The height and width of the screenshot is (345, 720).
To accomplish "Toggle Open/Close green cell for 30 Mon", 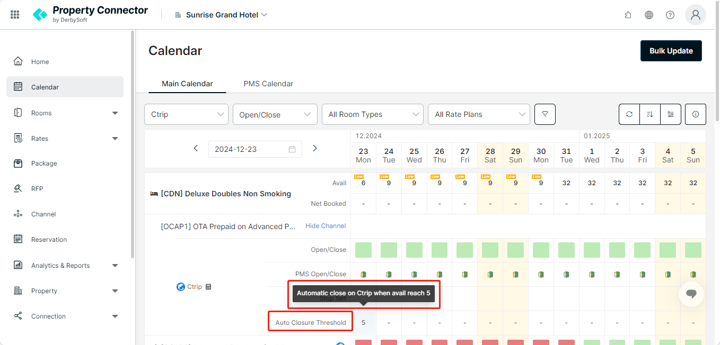I will click(x=541, y=250).
